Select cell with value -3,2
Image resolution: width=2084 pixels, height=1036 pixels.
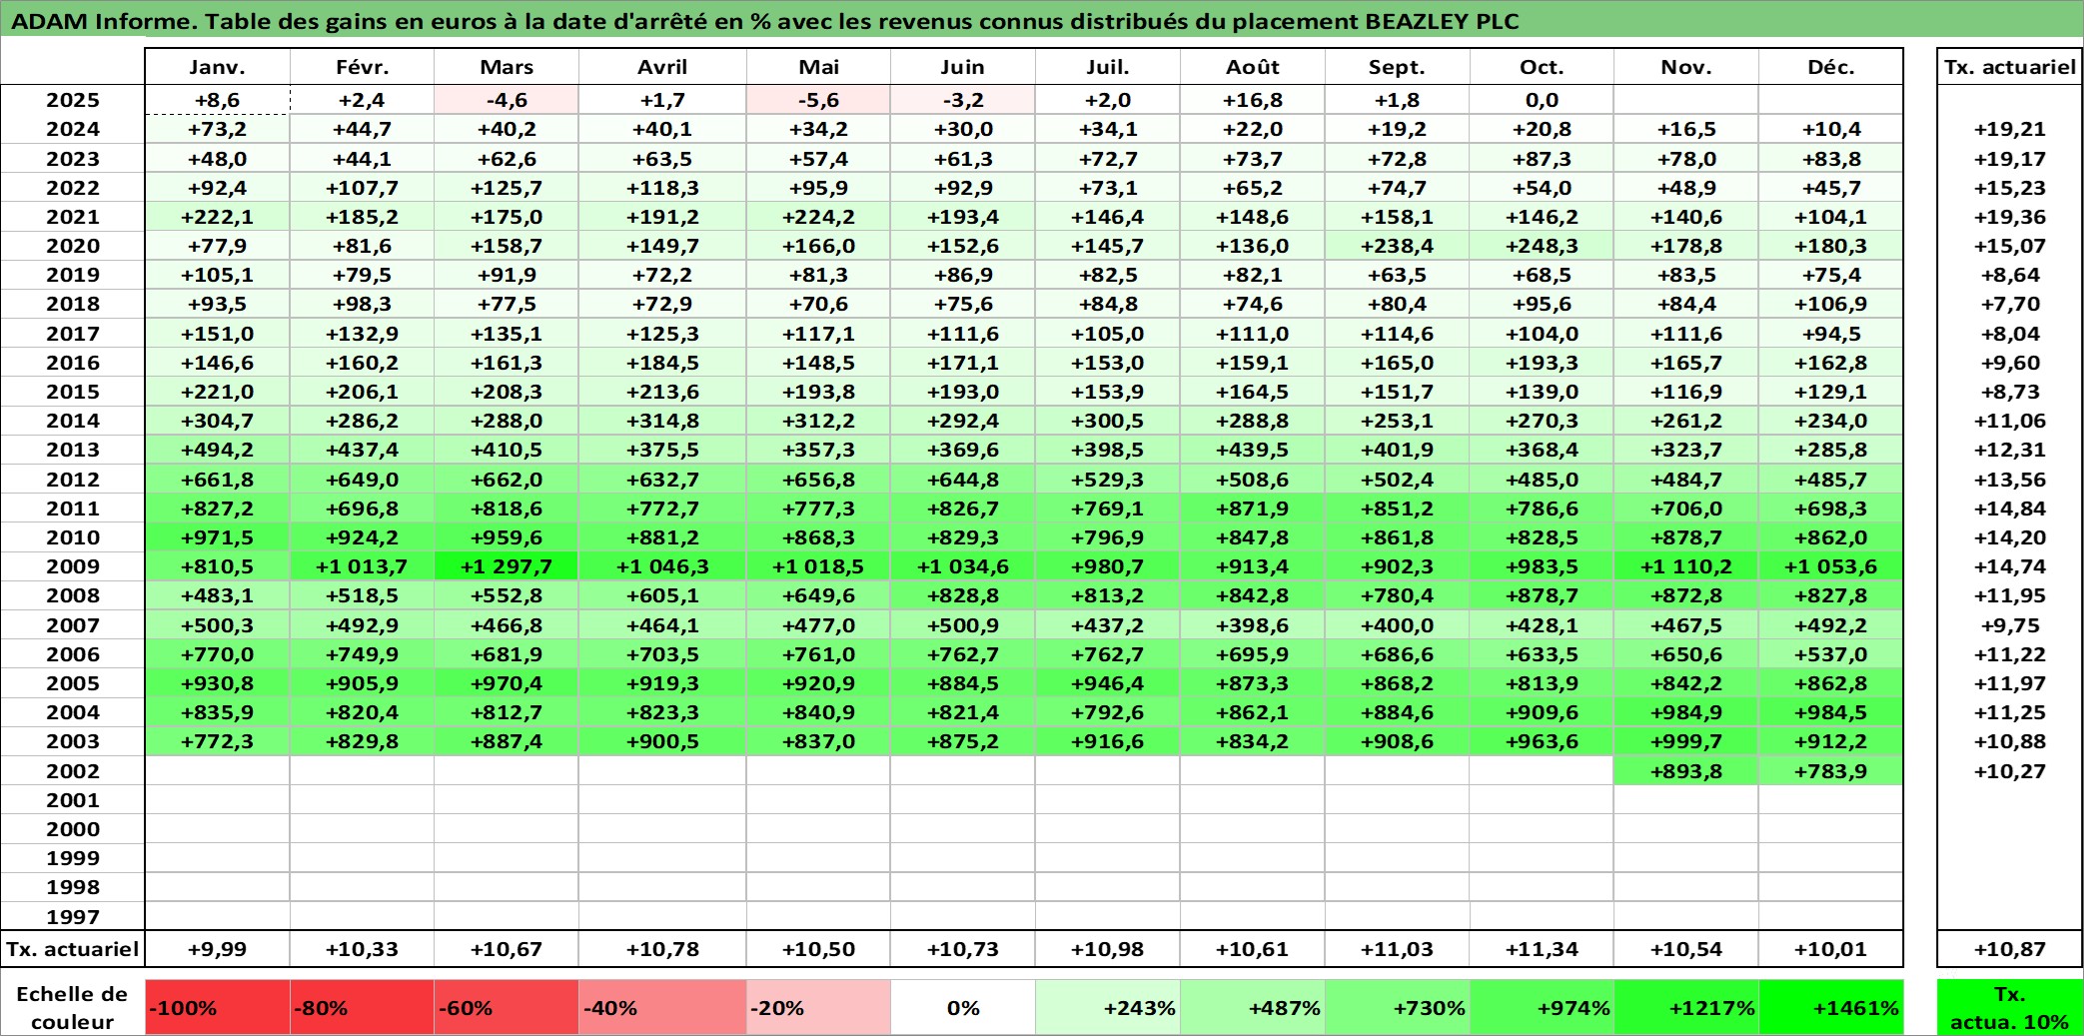coord(963,100)
